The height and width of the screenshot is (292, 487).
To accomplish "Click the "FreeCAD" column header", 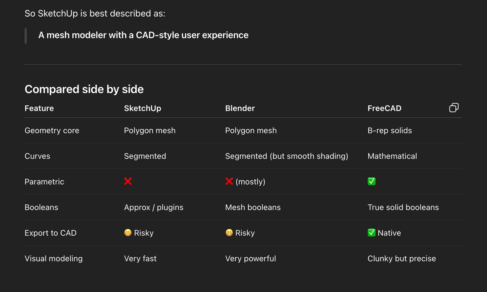I will click(384, 108).
